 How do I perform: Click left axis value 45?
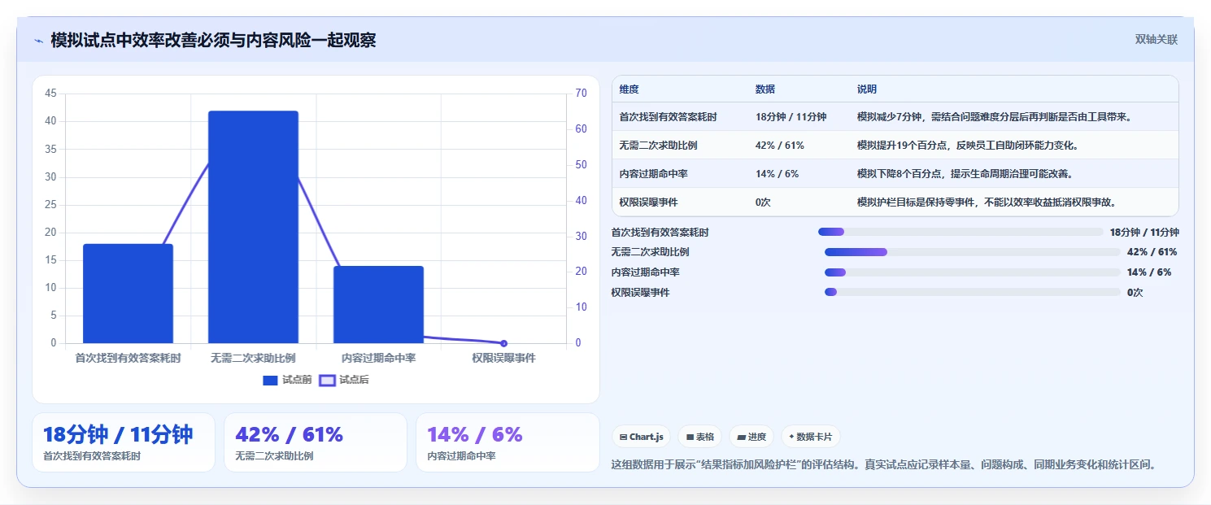coord(50,94)
